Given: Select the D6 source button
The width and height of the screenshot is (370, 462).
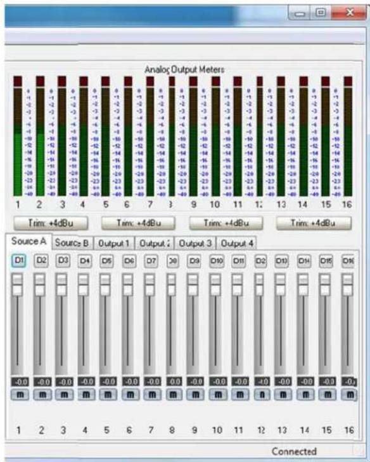Looking at the screenshot, I should click(129, 261).
